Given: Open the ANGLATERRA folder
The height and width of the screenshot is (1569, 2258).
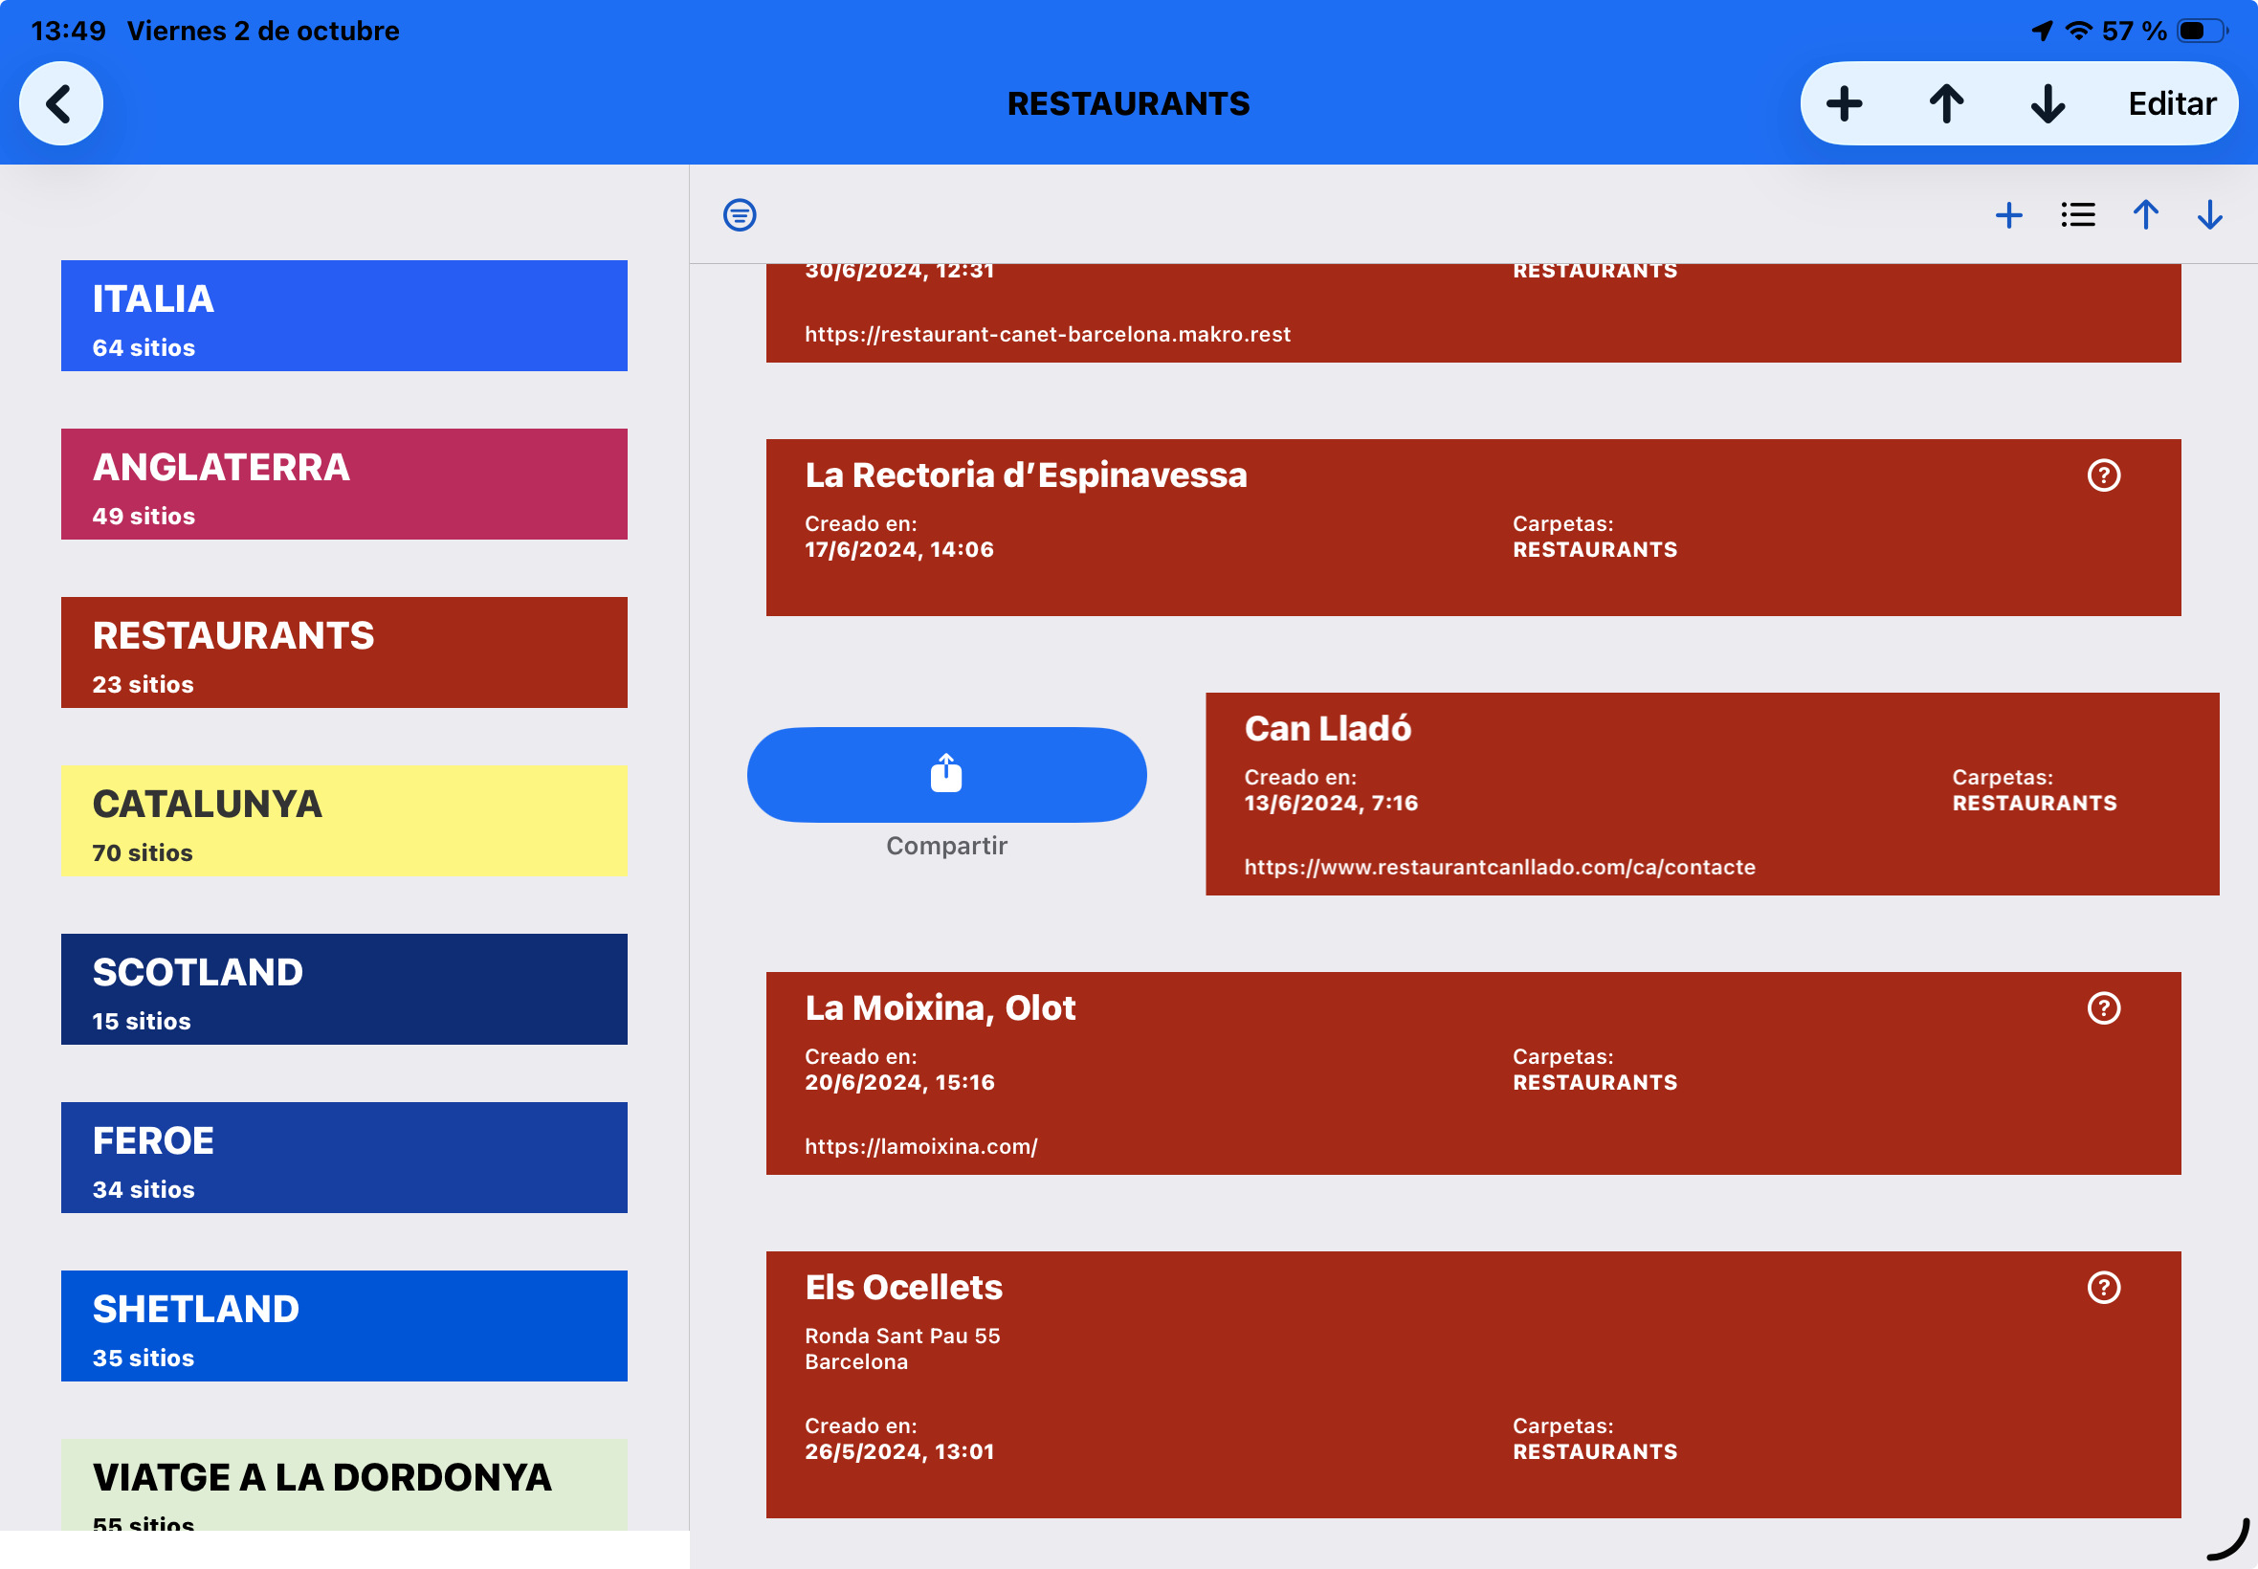Looking at the screenshot, I should click(x=344, y=484).
